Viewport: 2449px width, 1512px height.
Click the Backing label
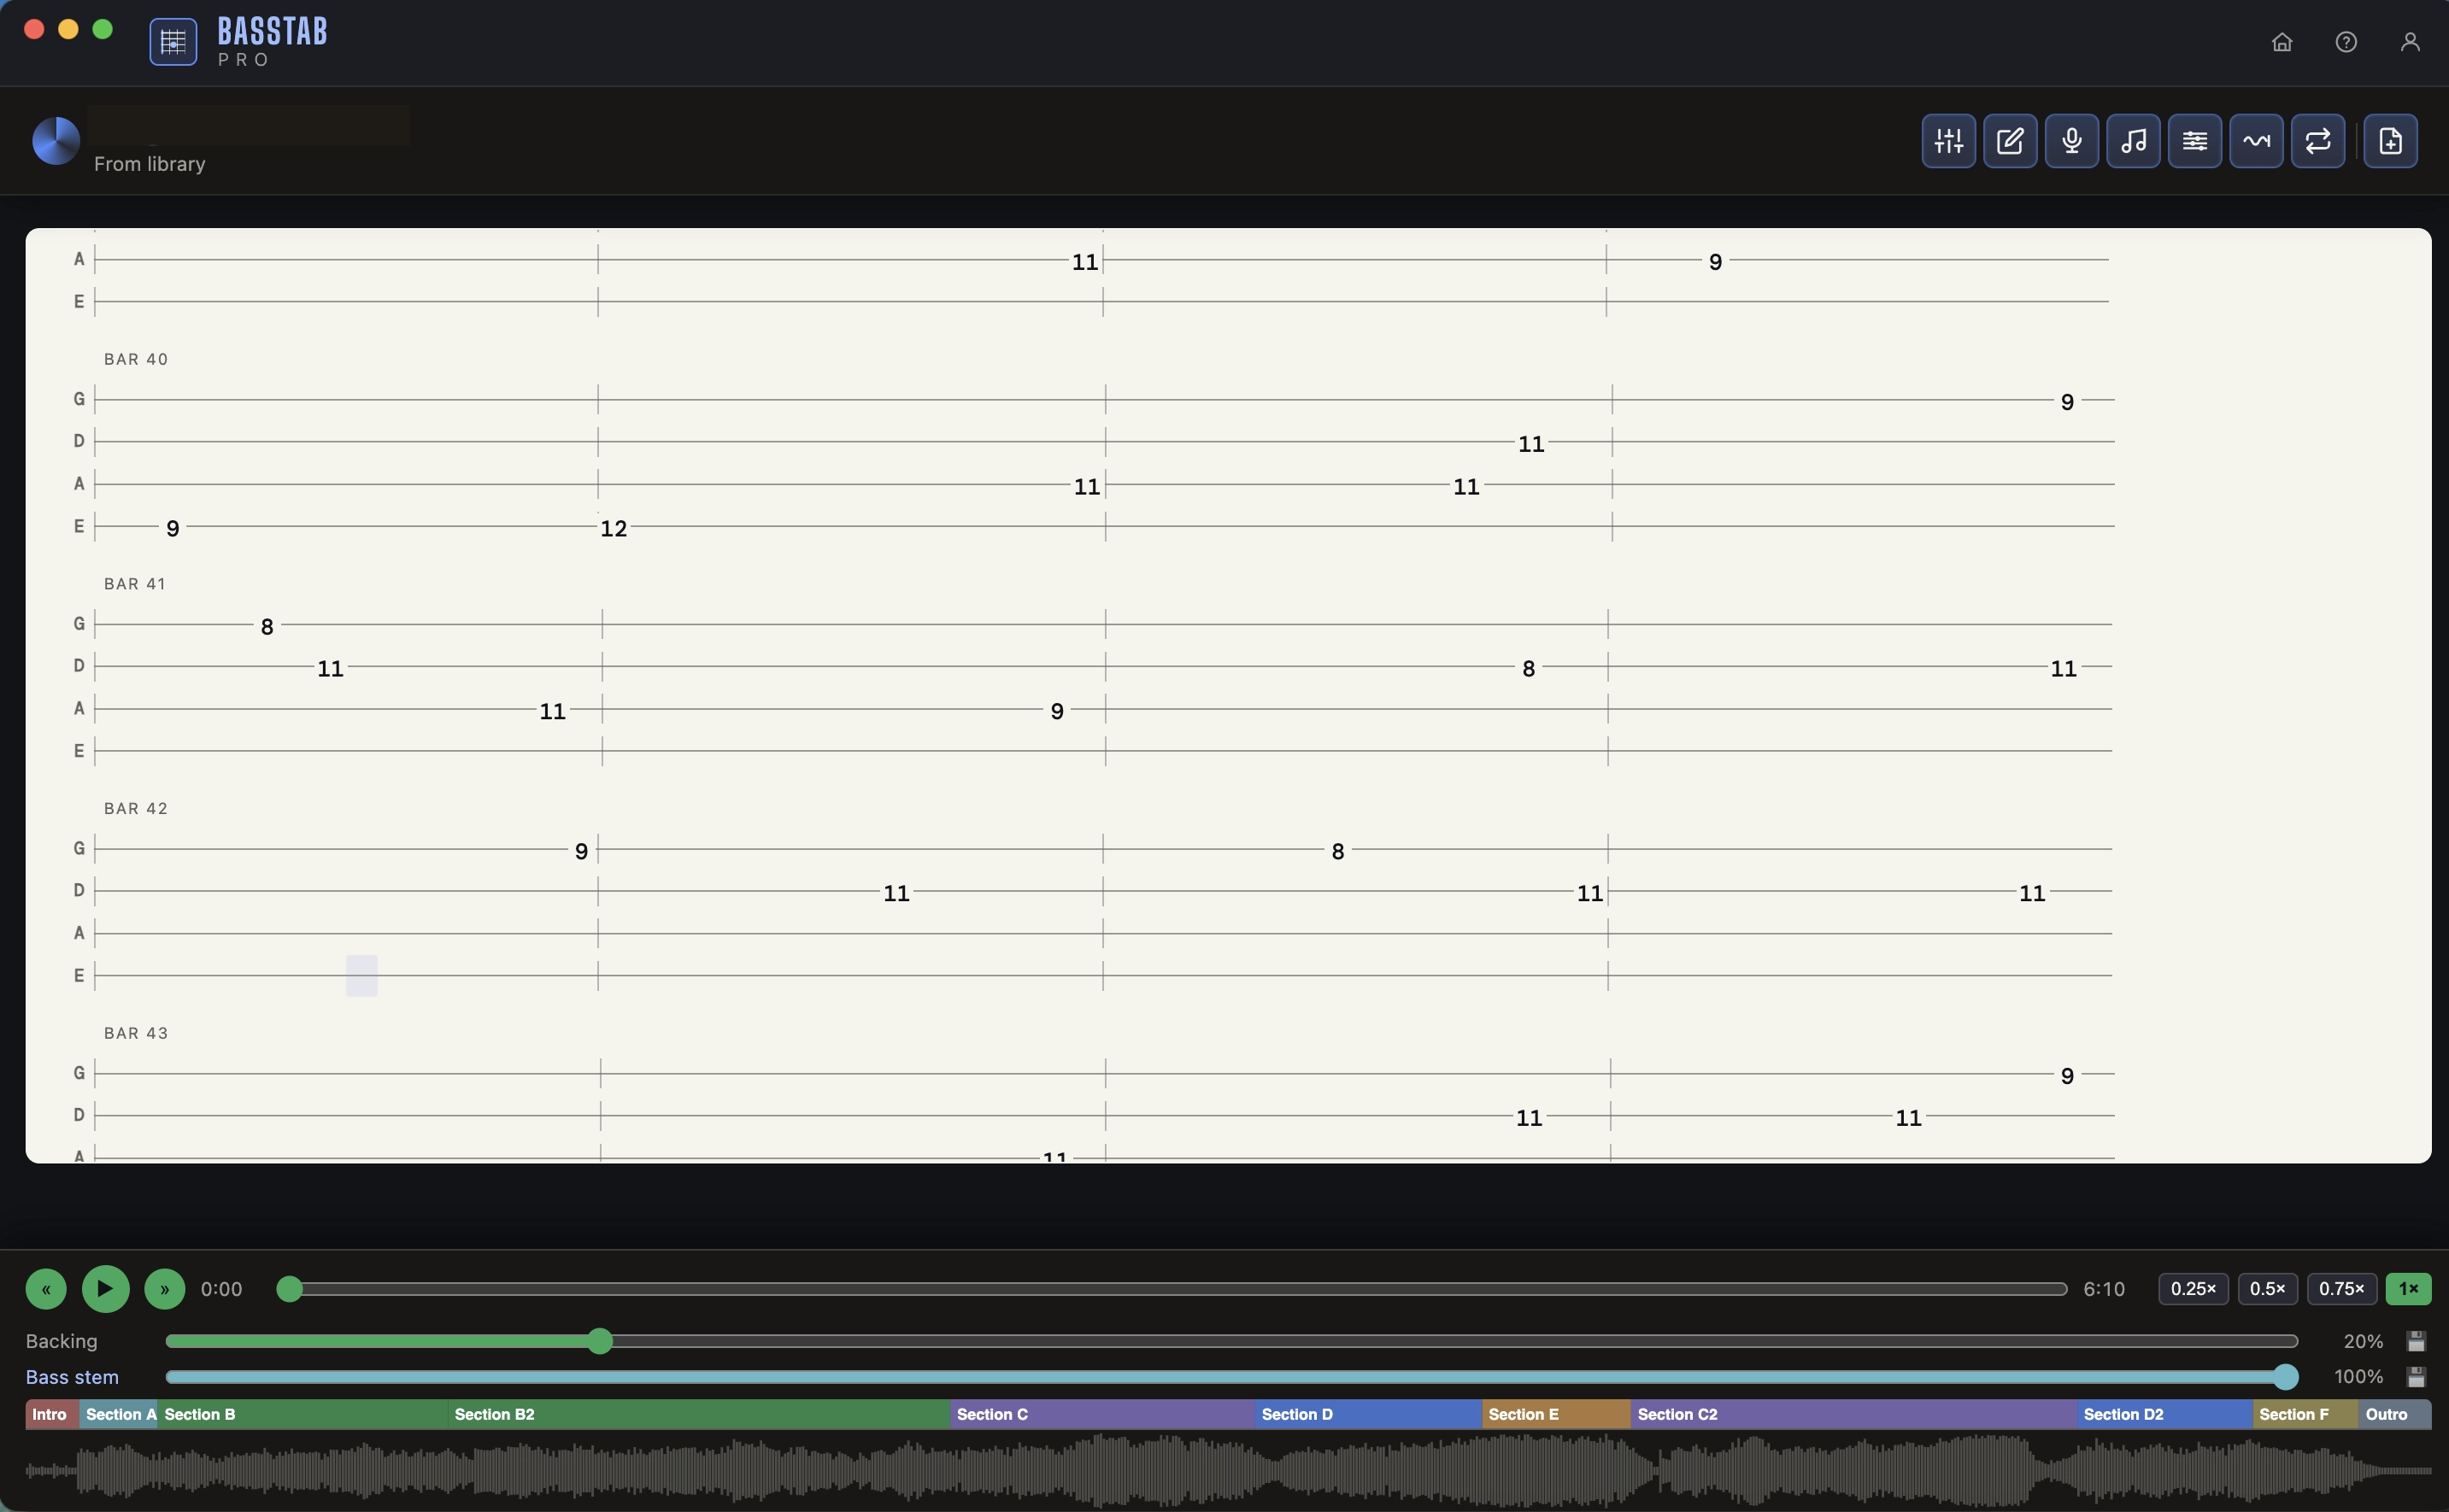[x=62, y=1341]
